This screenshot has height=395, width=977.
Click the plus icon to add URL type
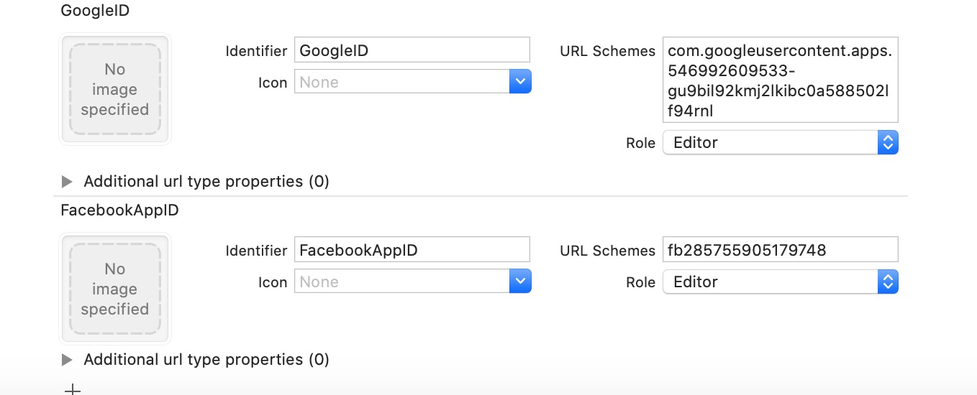tap(72, 390)
